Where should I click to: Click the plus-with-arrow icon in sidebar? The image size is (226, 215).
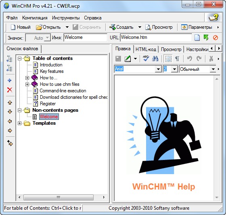coord(10,143)
